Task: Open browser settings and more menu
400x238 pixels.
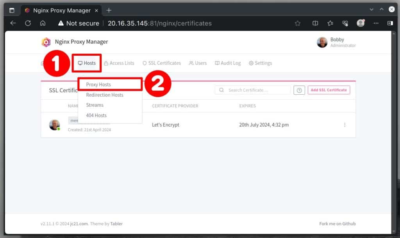Action: point(376,23)
